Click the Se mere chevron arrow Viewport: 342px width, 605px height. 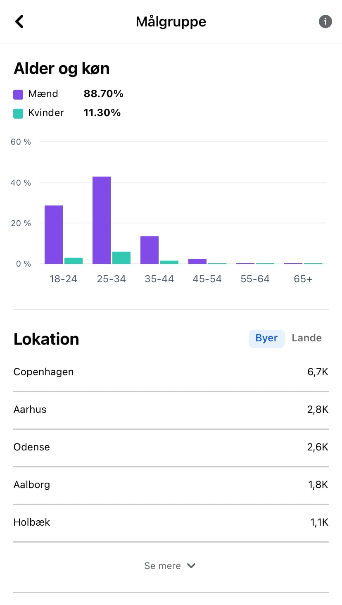point(191,565)
